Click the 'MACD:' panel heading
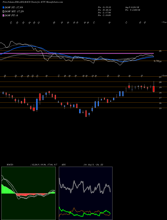This screenshot has height=220, width=167. (10, 165)
